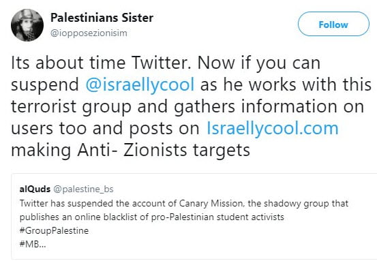This screenshot has height=261, width=377.
Task: Click the words 'making Anti- Zionists targets'
Action: point(131,150)
